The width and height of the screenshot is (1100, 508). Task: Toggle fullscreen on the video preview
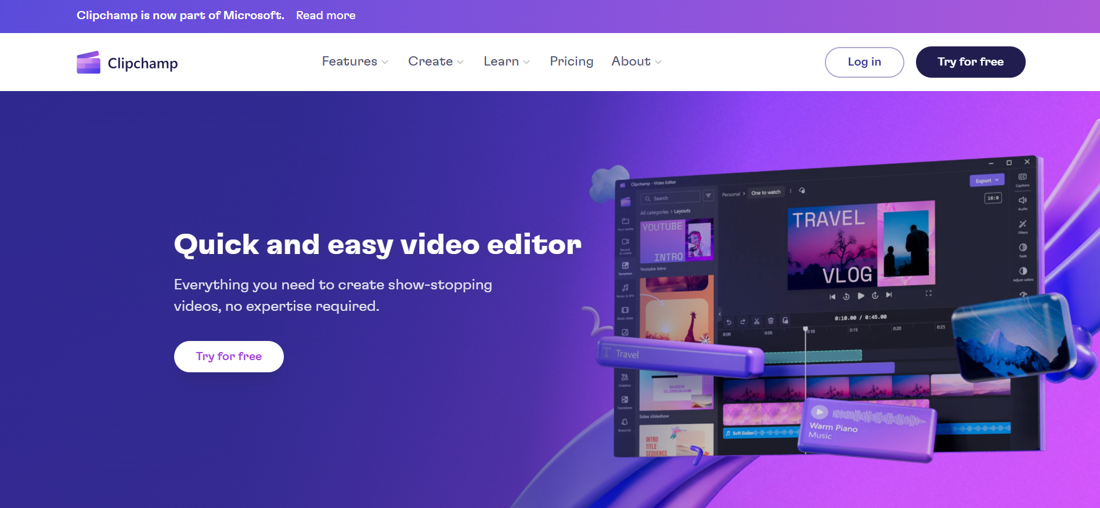point(928,293)
